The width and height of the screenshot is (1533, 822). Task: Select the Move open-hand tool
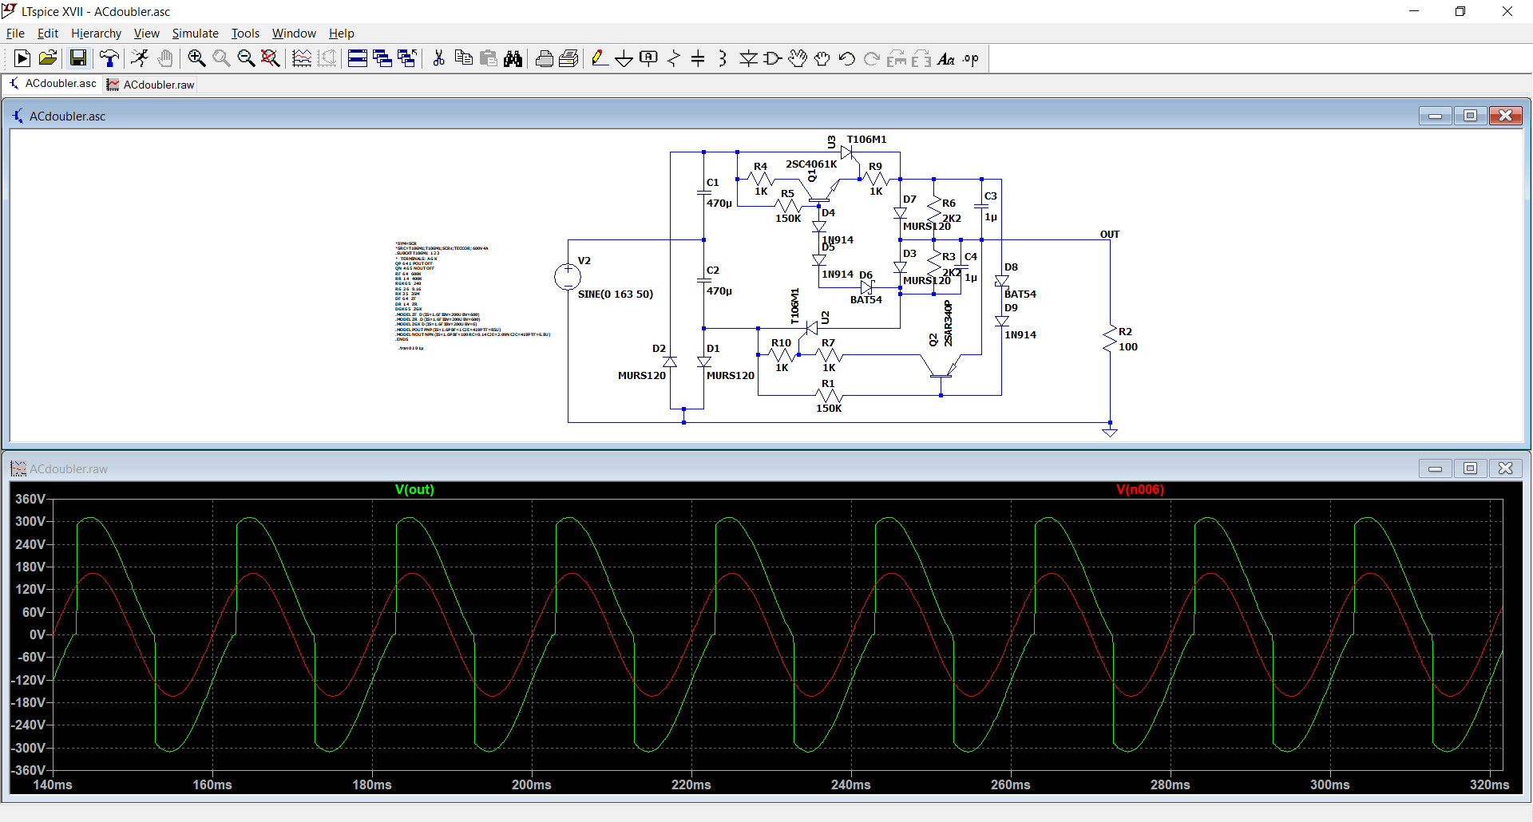(798, 58)
